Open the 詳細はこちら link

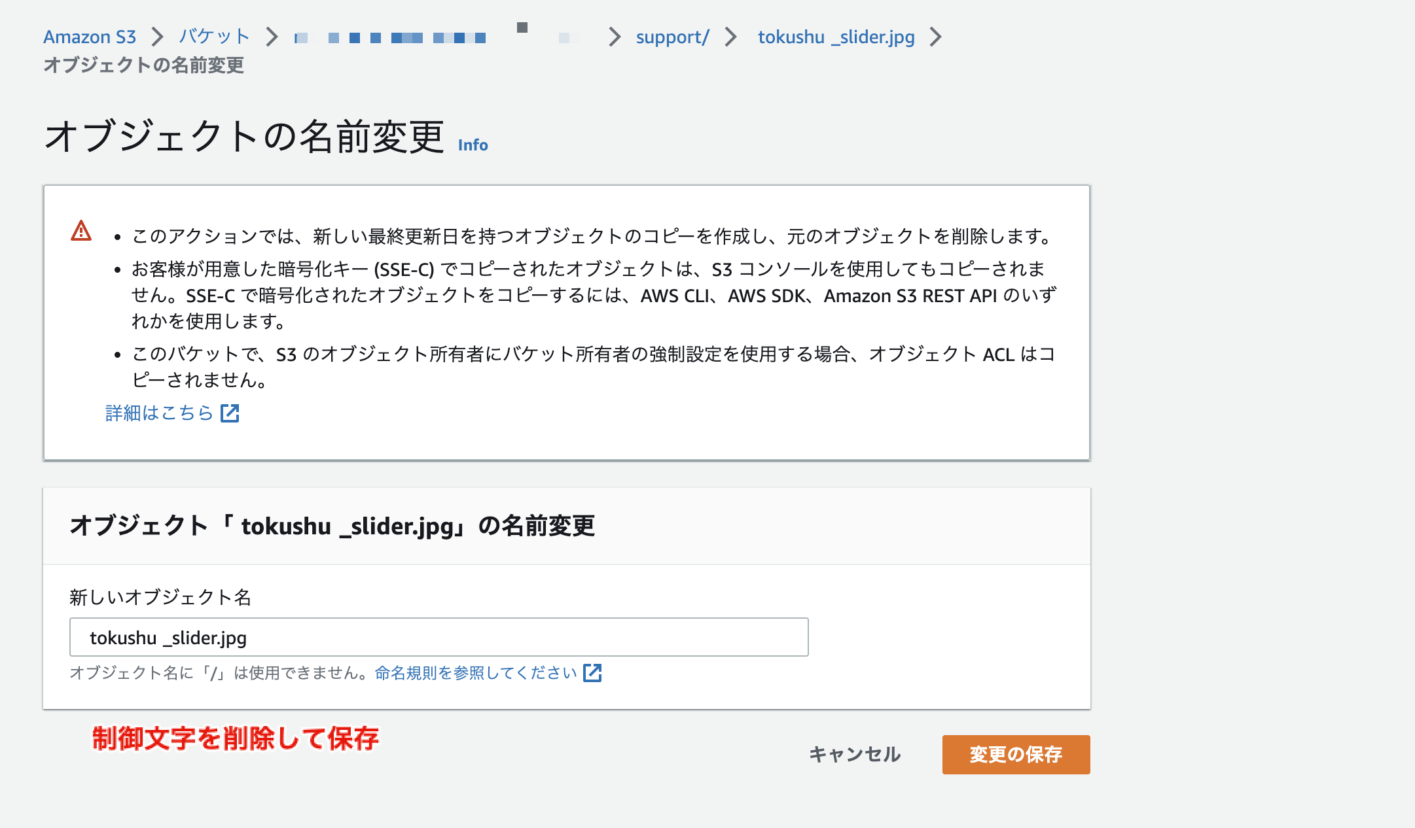point(159,413)
